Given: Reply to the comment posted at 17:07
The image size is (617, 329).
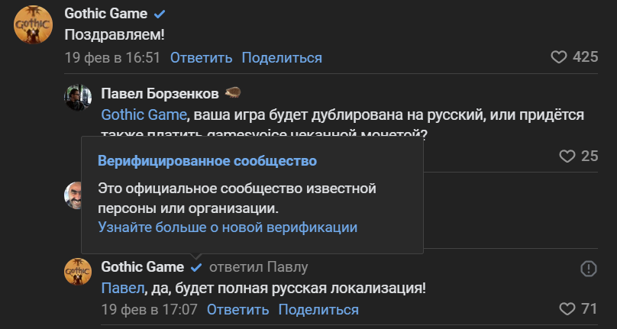Looking at the screenshot, I should 237,309.
